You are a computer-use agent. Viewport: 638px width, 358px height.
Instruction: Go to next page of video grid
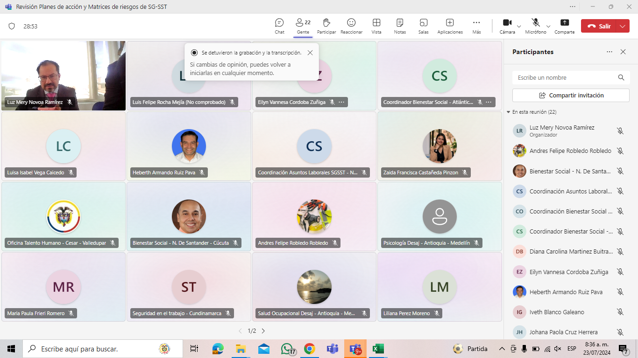[263, 331]
